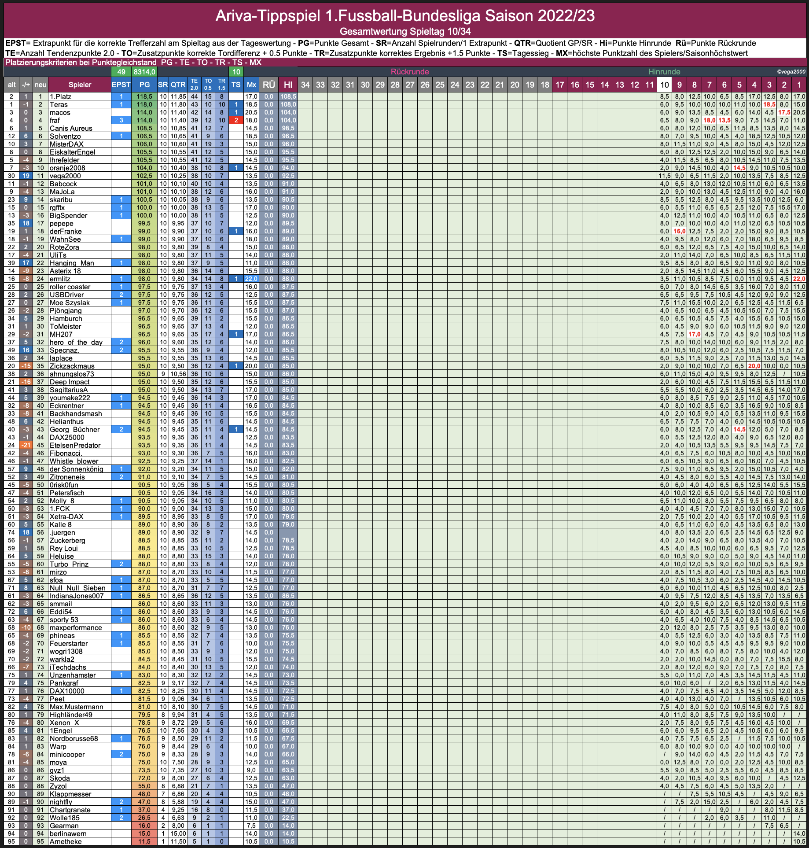Click the 'QTR' column header
This screenshot has height=848, width=809.
pos(178,85)
